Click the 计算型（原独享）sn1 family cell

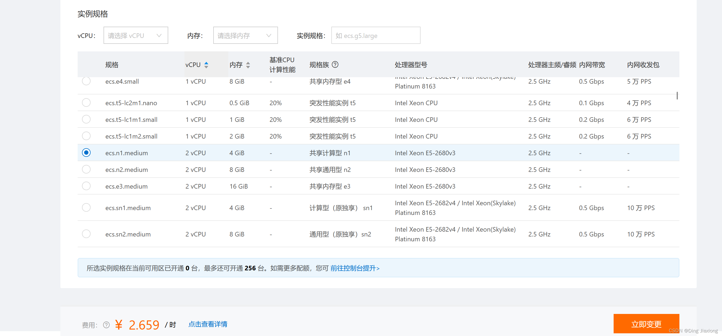pos(341,208)
